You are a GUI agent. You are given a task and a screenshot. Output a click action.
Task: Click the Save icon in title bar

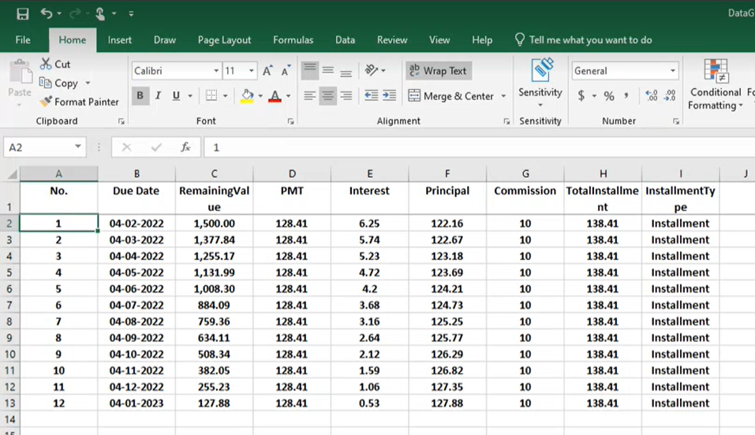tap(22, 13)
